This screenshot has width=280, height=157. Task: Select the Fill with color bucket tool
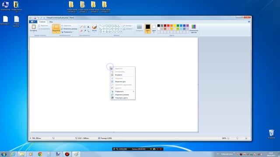click(x=84, y=27)
